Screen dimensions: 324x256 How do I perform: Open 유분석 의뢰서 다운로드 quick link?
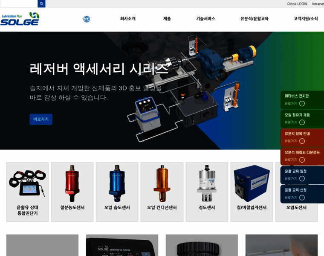pyautogui.click(x=302, y=156)
